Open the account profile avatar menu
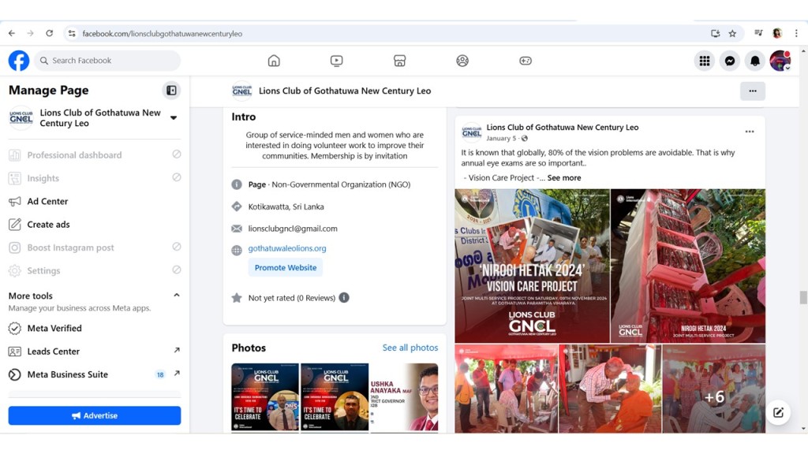 780,61
